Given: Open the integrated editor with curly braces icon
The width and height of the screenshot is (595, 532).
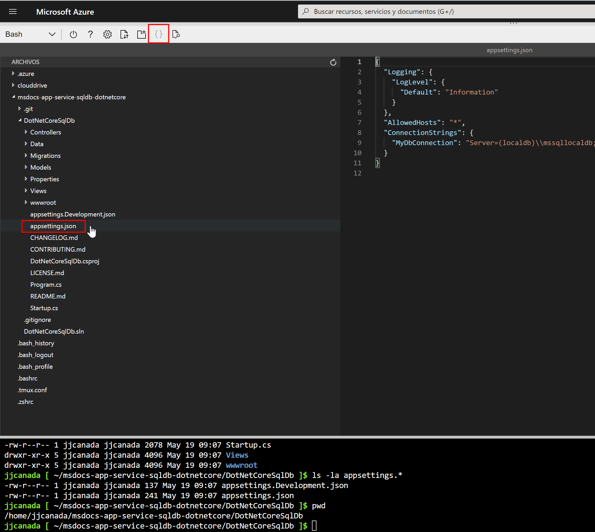Looking at the screenshot, I should (x=158, y=34).
